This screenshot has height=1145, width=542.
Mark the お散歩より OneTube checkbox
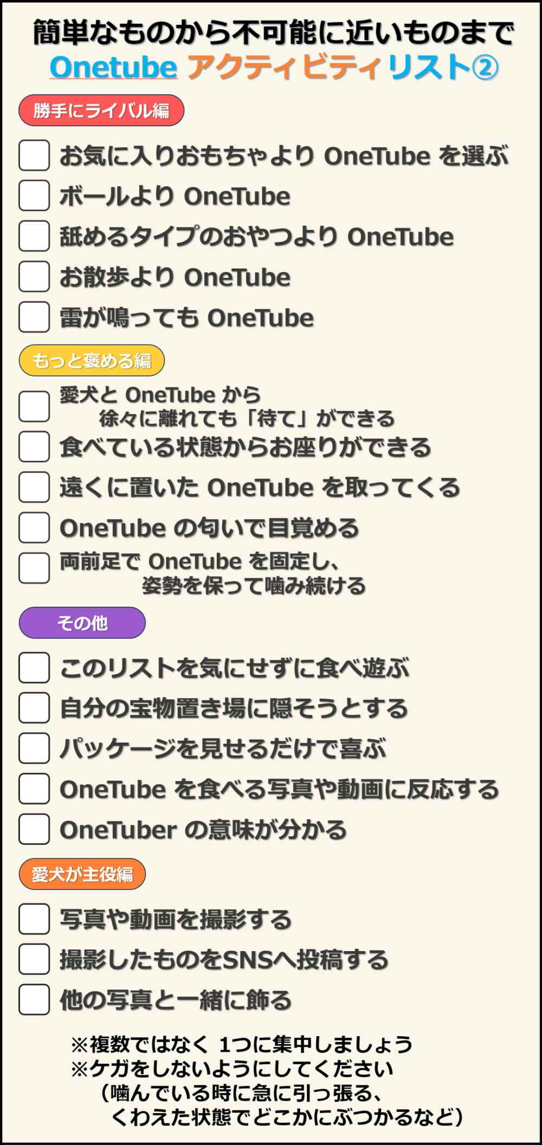click(34, 276)
